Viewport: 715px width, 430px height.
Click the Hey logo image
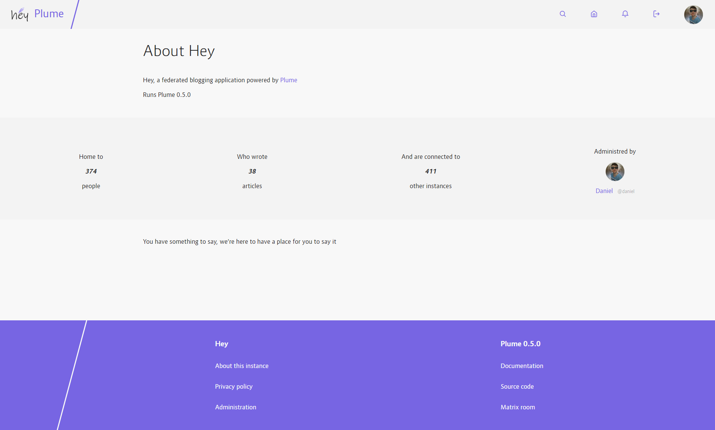[x=20, y=14]
